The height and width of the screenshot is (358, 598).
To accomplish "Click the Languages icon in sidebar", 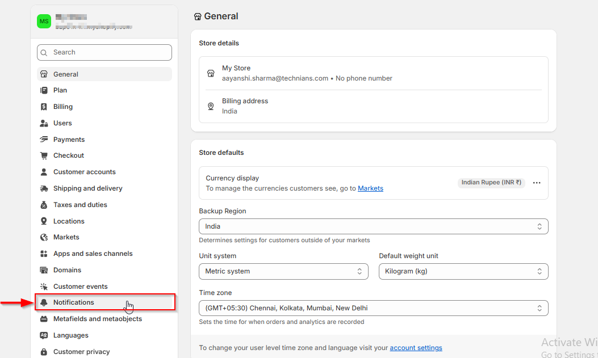I will pyautogui.click(x=44, y=335).
